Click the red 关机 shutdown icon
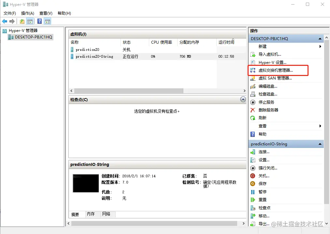Screen dimensions: 330x234 [x=253, y=176]
